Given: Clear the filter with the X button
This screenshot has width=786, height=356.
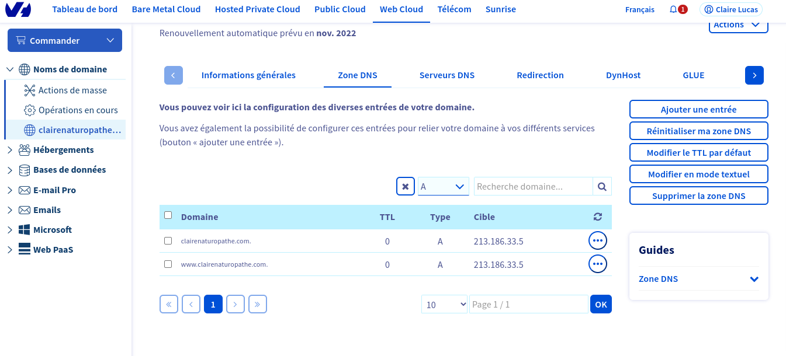Looking at the screenshot, I should 406,187.
